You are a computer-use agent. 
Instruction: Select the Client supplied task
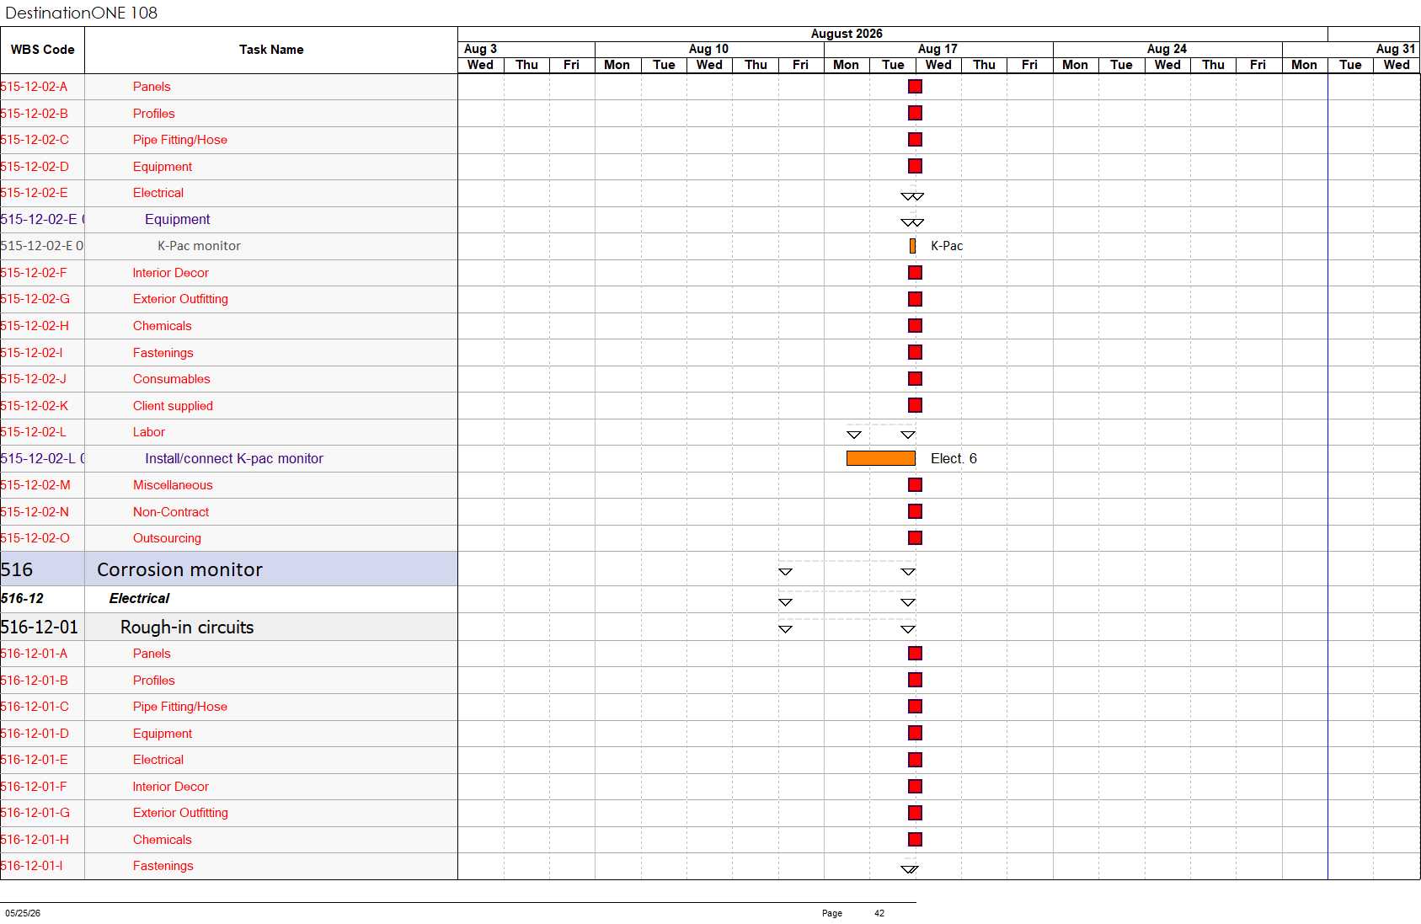173,406
